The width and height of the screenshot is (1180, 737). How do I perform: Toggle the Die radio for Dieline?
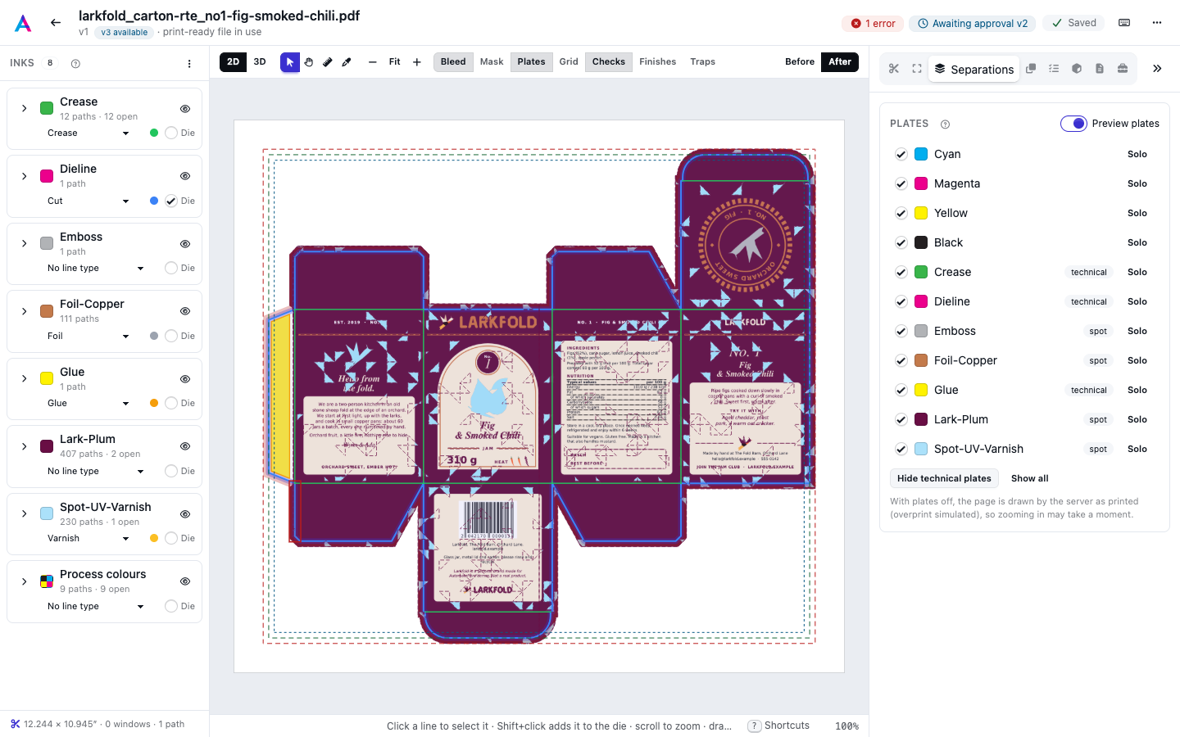(x=171, y=201)
